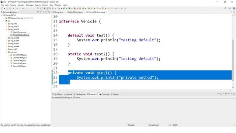The width and height of the screenshot is (236, 133).
Task: Click the Pin Editor toolbar icon
Action: pos(125,8)
